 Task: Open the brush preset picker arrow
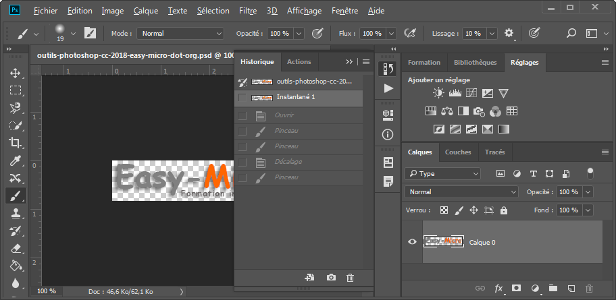(x=73, y=34)
